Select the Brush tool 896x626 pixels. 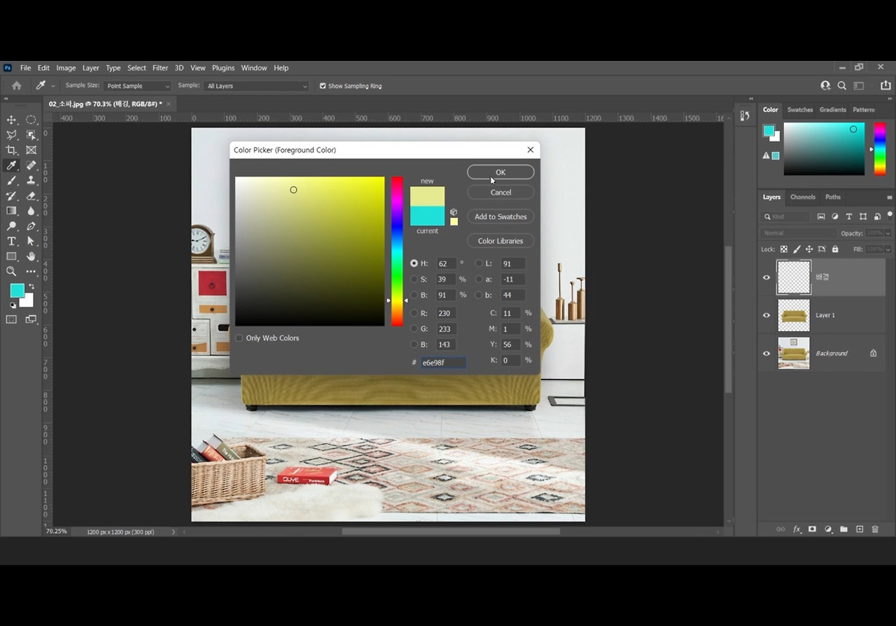tap(11, 181)
